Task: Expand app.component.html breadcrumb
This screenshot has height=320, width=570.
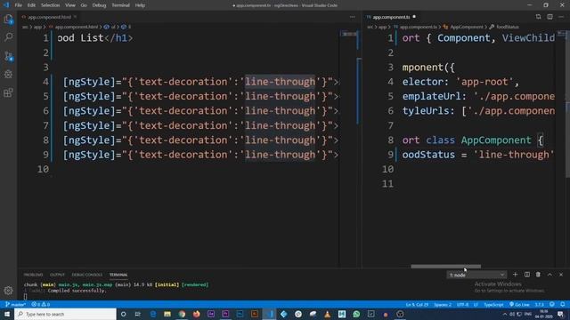Action: tap(74, 27)
